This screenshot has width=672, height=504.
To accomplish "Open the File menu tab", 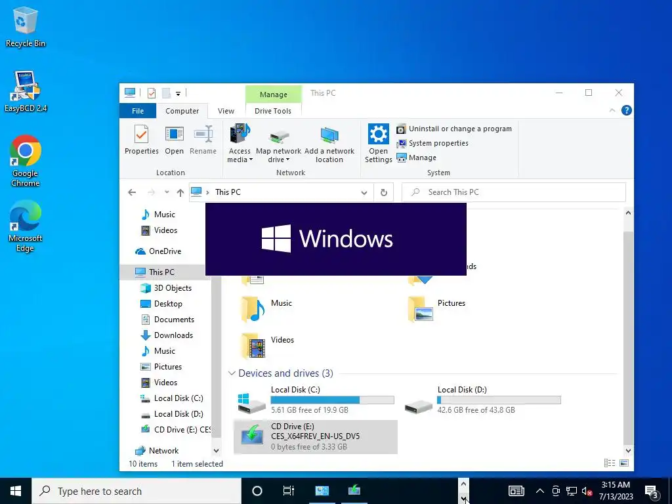I will (138, 111).
